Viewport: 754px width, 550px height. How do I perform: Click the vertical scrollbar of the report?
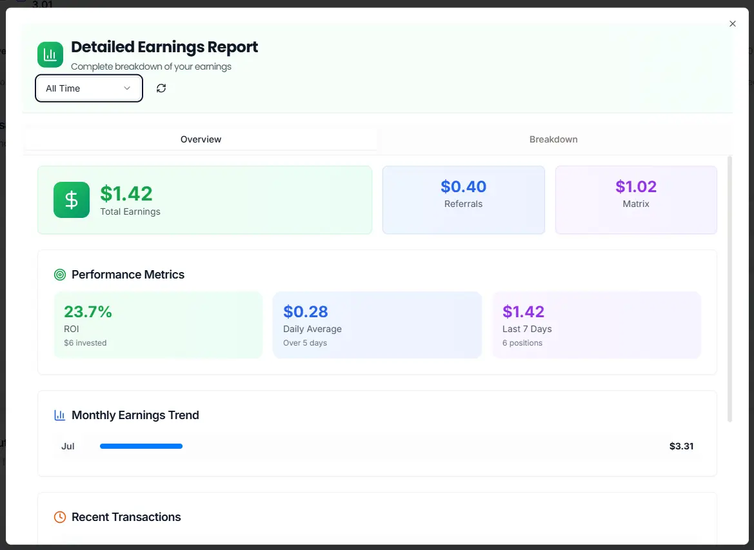coord(729,288)
